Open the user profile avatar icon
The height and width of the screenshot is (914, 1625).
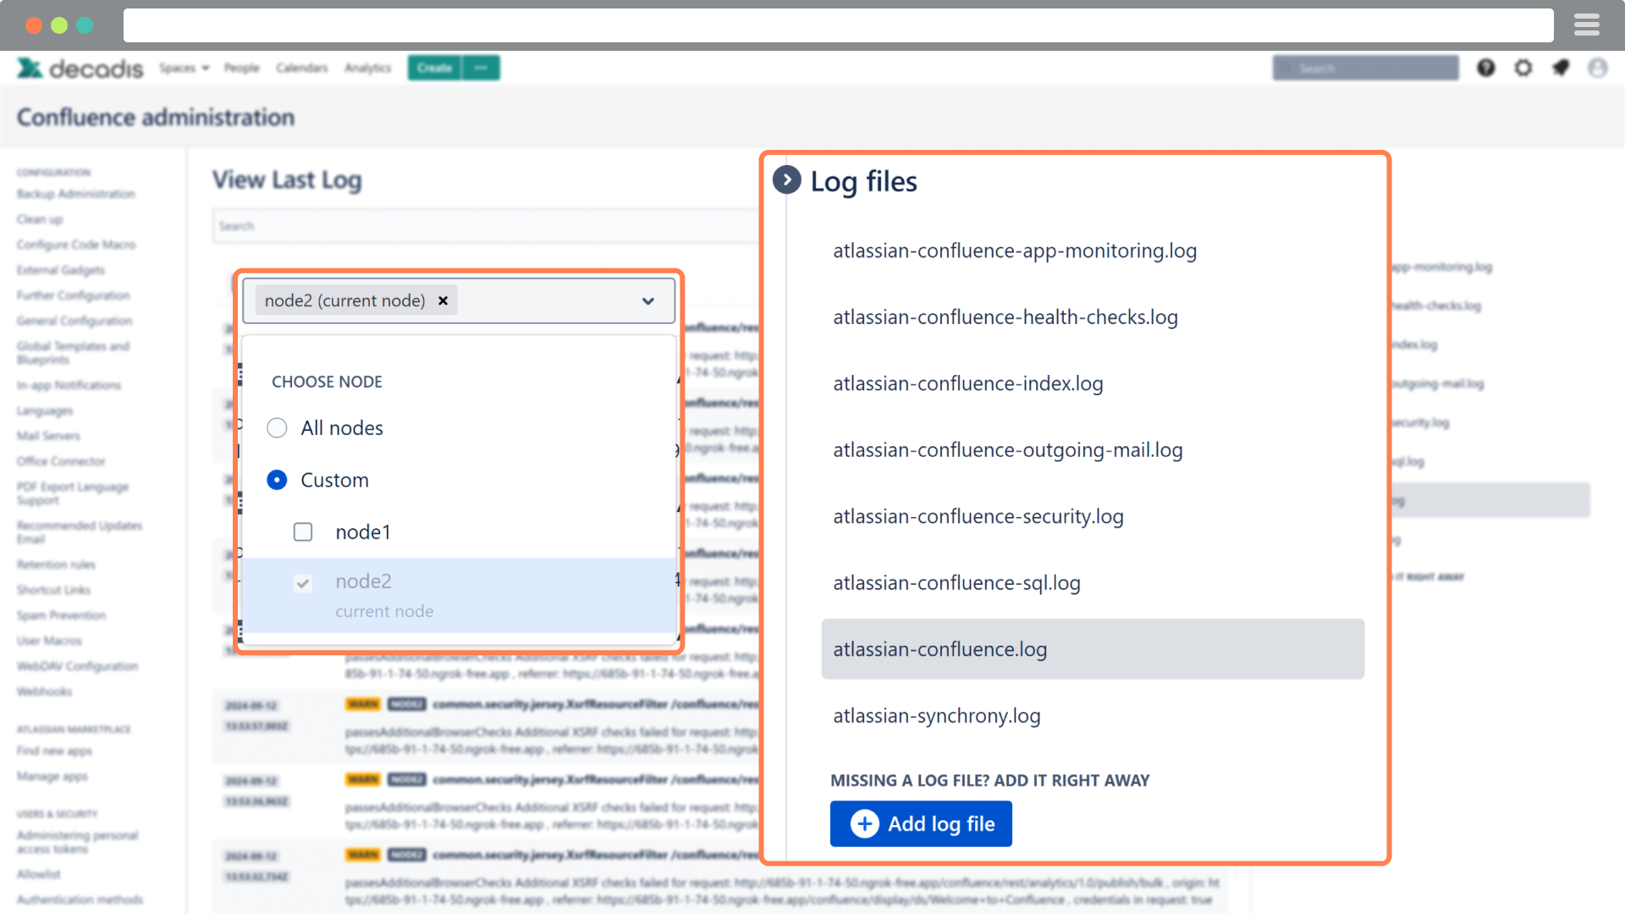click(1599, 68)
